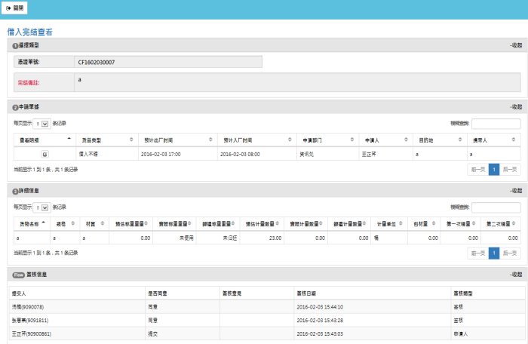Collapse the 詳細信息 section via 收起

(515, 191)
